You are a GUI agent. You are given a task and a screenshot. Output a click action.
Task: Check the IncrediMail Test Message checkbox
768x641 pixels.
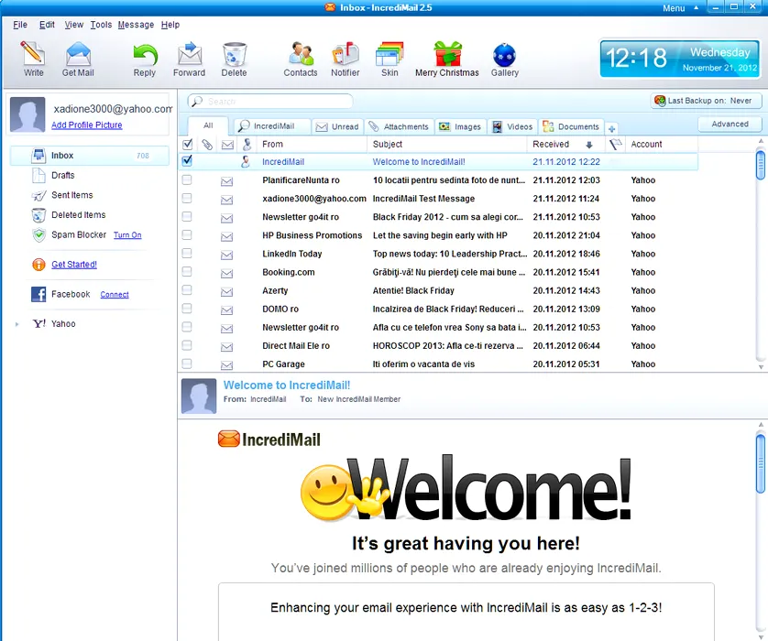coord(187,198)
